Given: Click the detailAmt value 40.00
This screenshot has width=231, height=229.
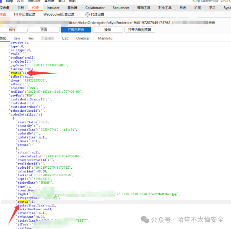Looking at the screenshot, I should pyautogui.click(x=42, y=171).
